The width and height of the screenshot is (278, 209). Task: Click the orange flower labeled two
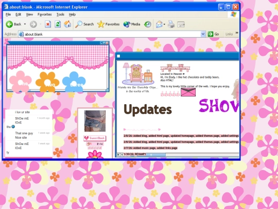tap(47, 82)
